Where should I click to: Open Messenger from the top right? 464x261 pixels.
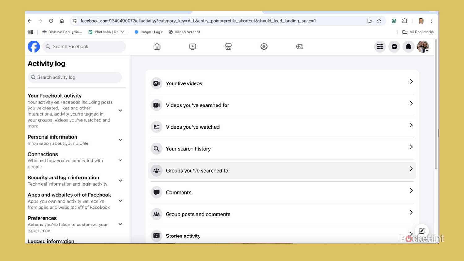(x=394, y=46)
